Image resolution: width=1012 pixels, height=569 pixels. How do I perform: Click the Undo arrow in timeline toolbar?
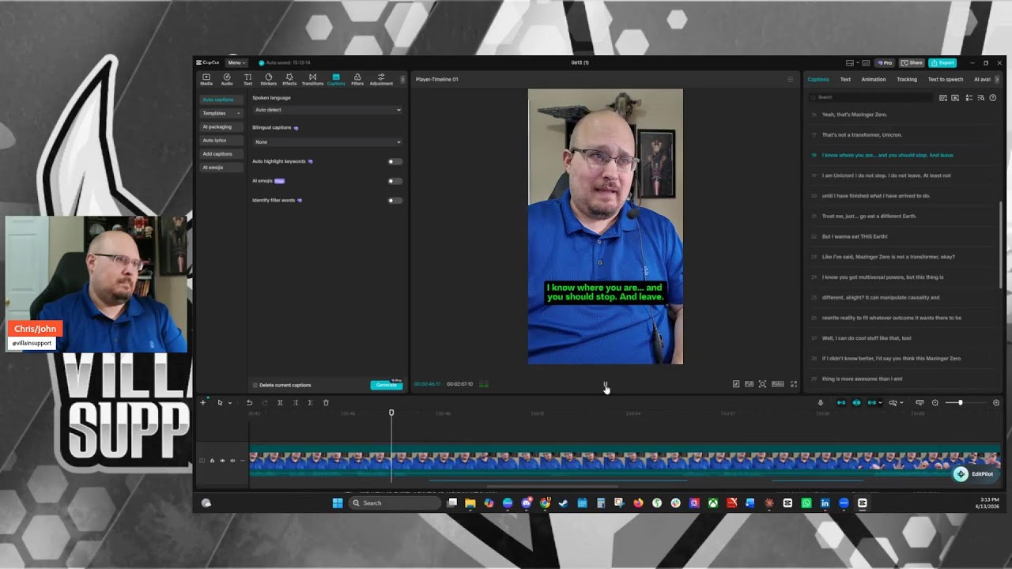pyautogui.click(x=249, y=402)
